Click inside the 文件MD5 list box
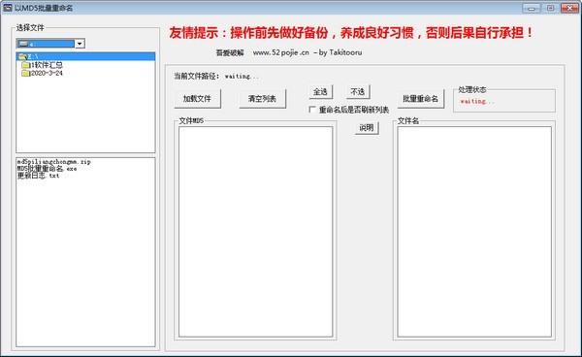This screenshot has height=357, width=582. click(255, 232)
